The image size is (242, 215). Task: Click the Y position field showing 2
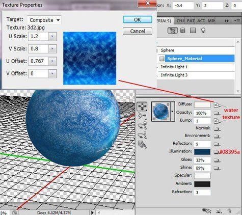[x=212, y=6]
